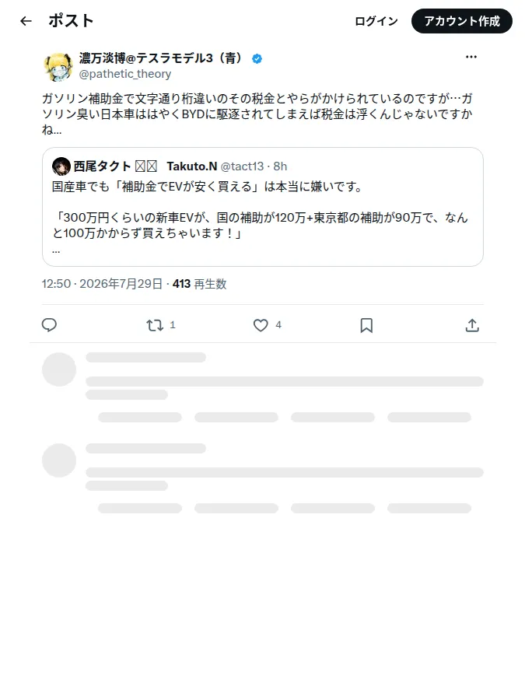This screenshot has height=700, width=525.
Task: Open the three-dot more options menu
Action: (x=471, y=57)
